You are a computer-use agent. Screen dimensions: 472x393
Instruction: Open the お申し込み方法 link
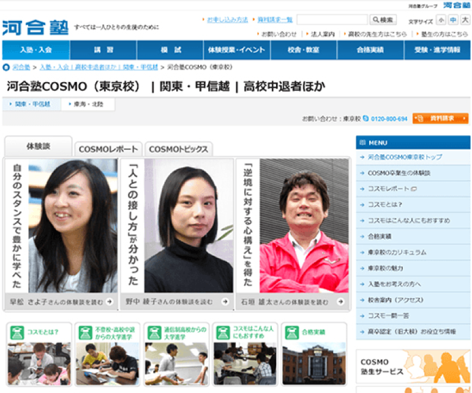tap(227, 20)
